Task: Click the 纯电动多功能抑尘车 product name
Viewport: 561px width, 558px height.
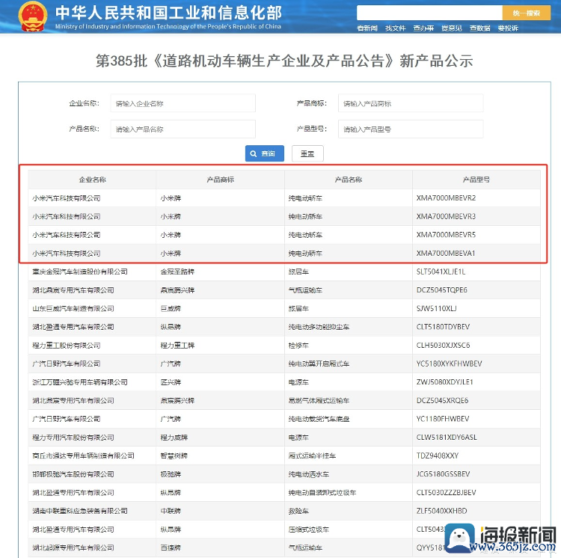Action: point(319,327)
